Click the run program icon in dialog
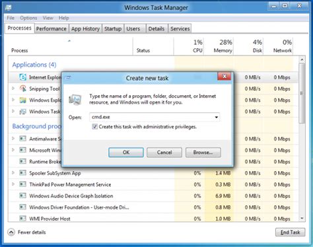313x247 pixels. pos(75,100)
